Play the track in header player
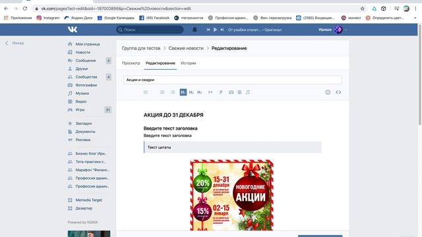This screenshot has width=422, height=237. (x=215, y=30)
